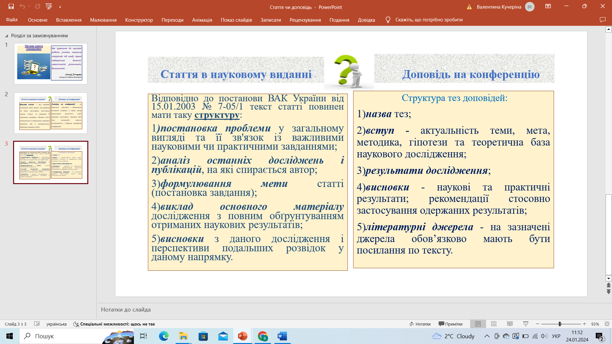Click accessibility status Спеціальні можливості

click(x=114, y=324)
